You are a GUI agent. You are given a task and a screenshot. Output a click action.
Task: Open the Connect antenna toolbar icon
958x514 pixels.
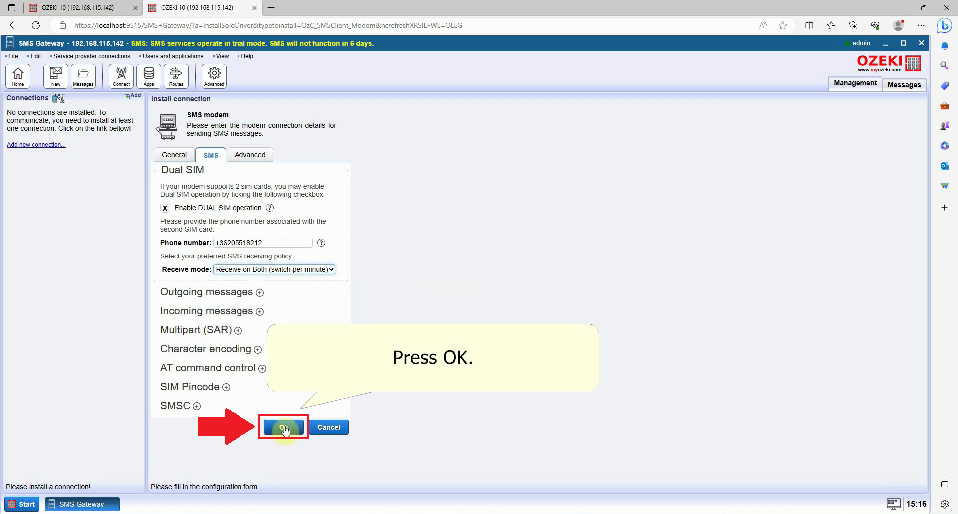coord(121,76)
